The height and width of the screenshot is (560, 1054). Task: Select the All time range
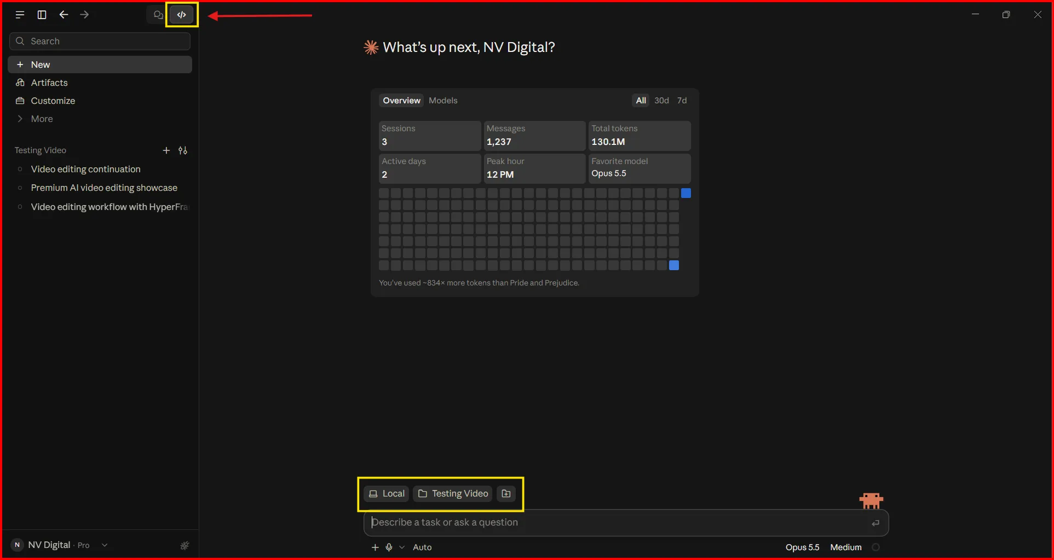pos(641,101)
